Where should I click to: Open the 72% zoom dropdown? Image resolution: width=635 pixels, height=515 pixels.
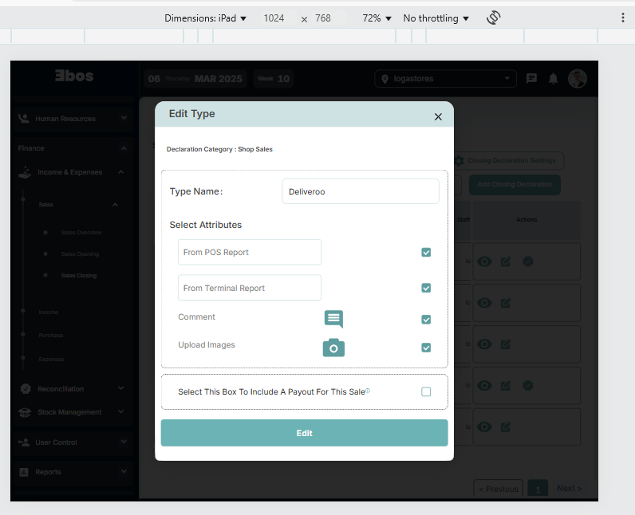(377, 18)
